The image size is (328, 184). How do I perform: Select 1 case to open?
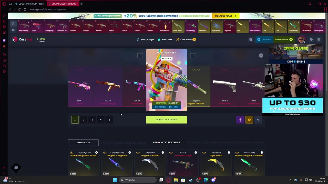[x=75, y=120]
